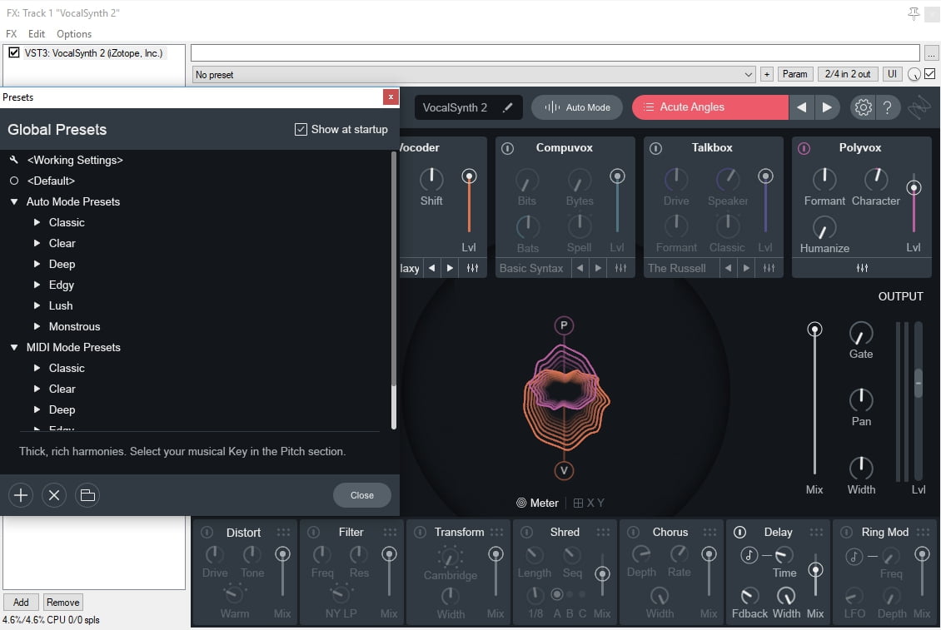
Task: Open the Edit menu
Action: pyautogui.click(x=37, y=33)
